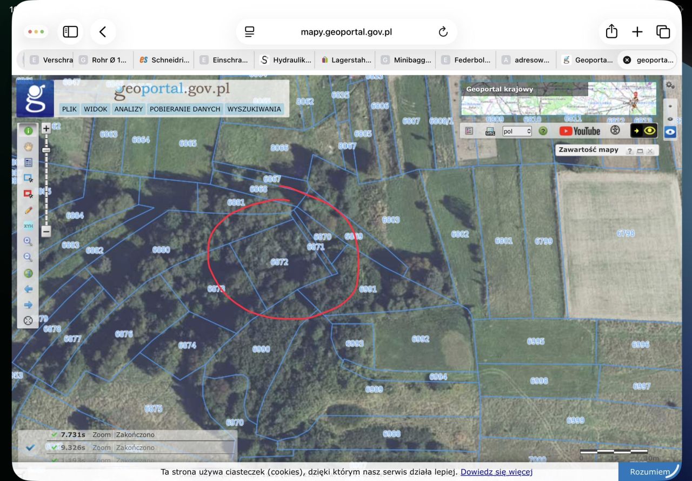Choose the red rectangle selection tool
Image resolution: width=692 pixels, height=481 pixels.
(x=28, y=194)
